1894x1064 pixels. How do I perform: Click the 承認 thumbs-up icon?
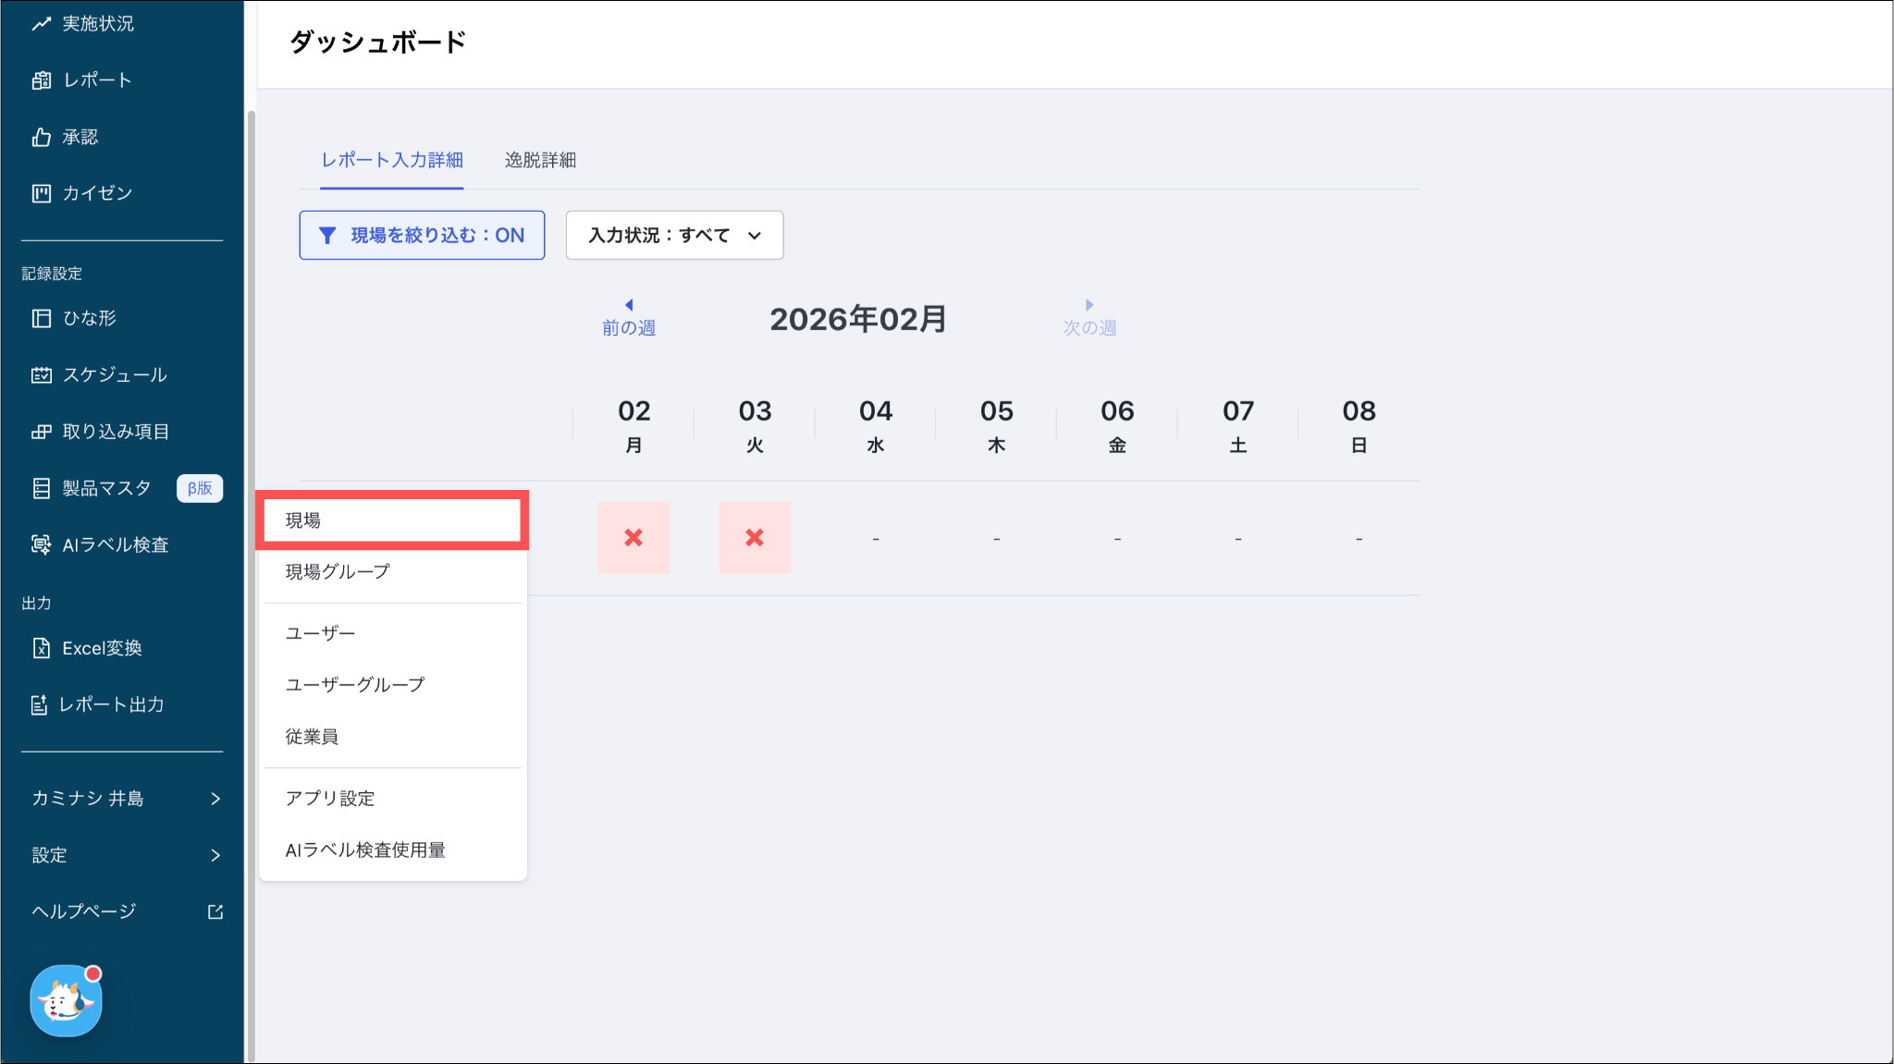[41, 138]
